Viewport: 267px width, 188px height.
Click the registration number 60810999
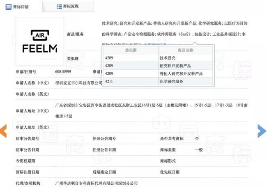(x=64, y=71)
